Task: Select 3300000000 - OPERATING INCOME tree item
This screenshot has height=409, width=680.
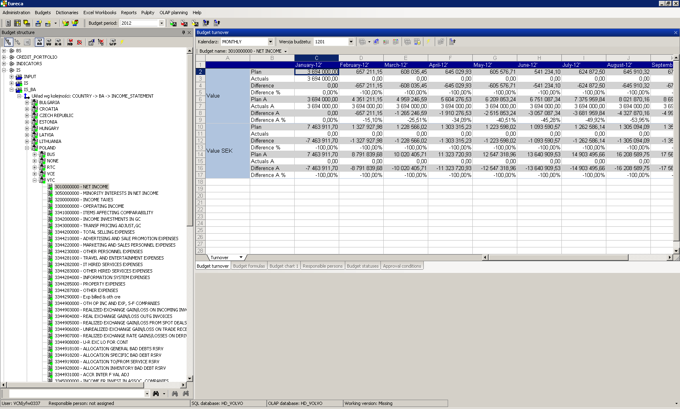Action: (x=89, y=206)
